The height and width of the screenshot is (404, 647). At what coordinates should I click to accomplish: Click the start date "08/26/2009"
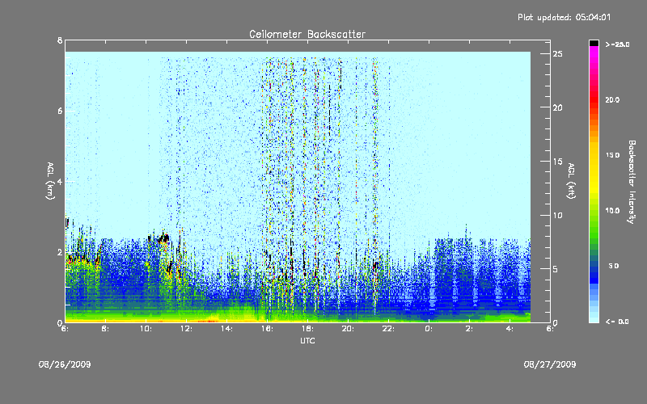(x=65, y=364)
